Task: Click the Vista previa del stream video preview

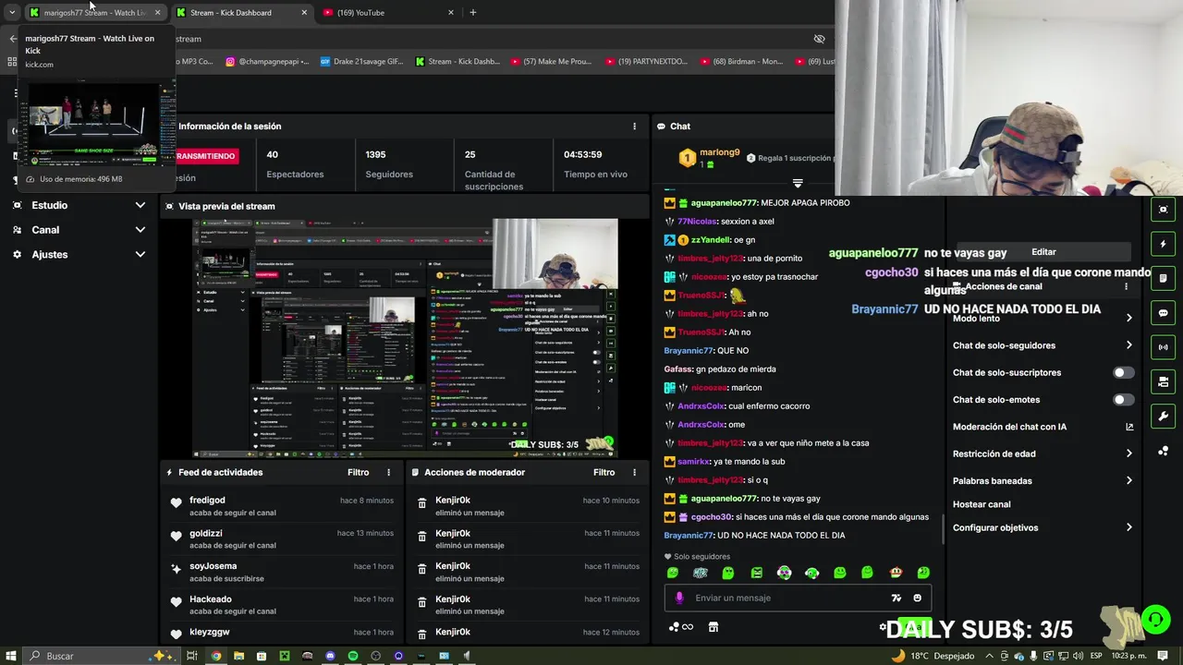Action: (405, 338)
